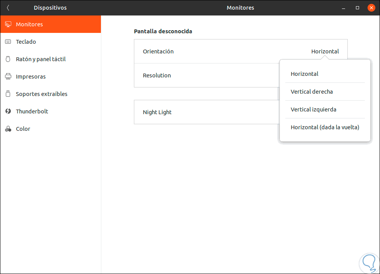380x274 pixels.
Task: Click the Soportes extraíbles media icon
Action: pyautogui.click(x=8, y=94)
